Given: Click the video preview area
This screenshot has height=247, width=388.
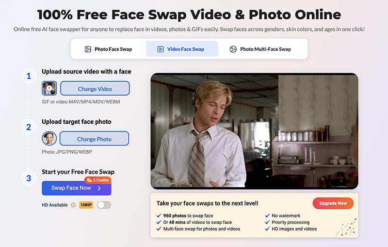Looking at the screenshot, I should (x=254, y=131).
